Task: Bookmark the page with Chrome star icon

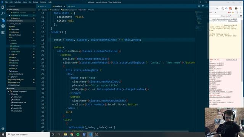Action: [217, 8]
